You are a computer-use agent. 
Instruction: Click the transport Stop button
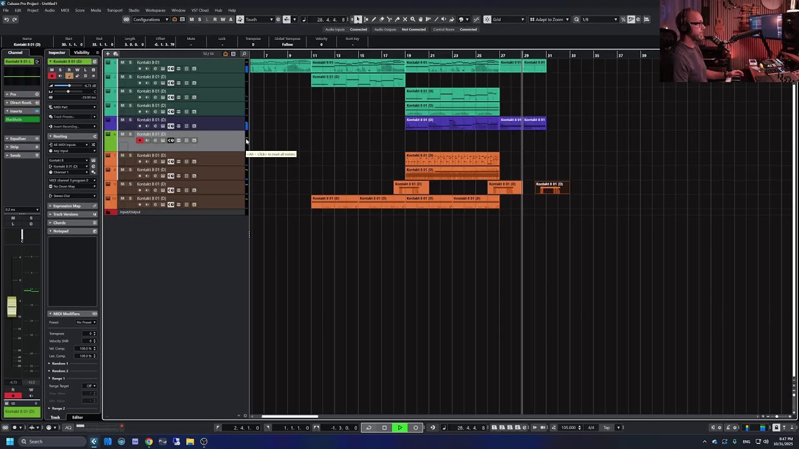click(x=385, y=428)
